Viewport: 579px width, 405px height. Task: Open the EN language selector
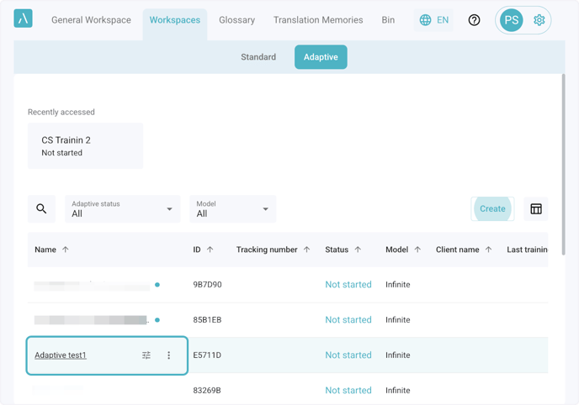[x=433, y=20]
